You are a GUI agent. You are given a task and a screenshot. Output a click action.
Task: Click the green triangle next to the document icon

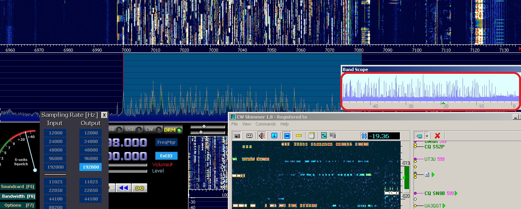click(433, 174)
